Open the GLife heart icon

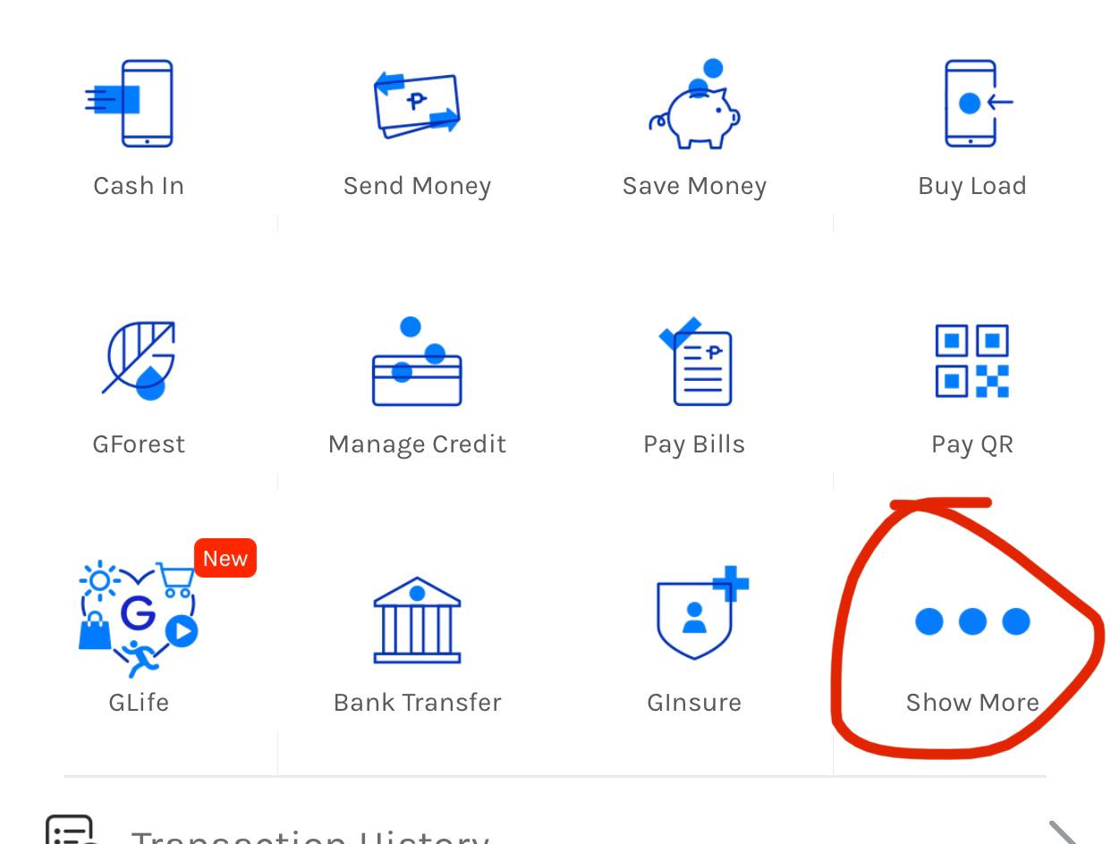pos(139,619)
